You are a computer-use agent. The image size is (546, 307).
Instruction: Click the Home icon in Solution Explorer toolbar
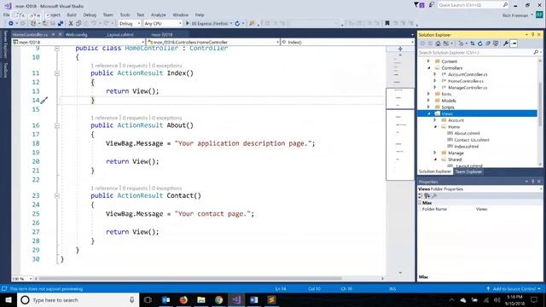pyautogui.click(x=438, y=43)
